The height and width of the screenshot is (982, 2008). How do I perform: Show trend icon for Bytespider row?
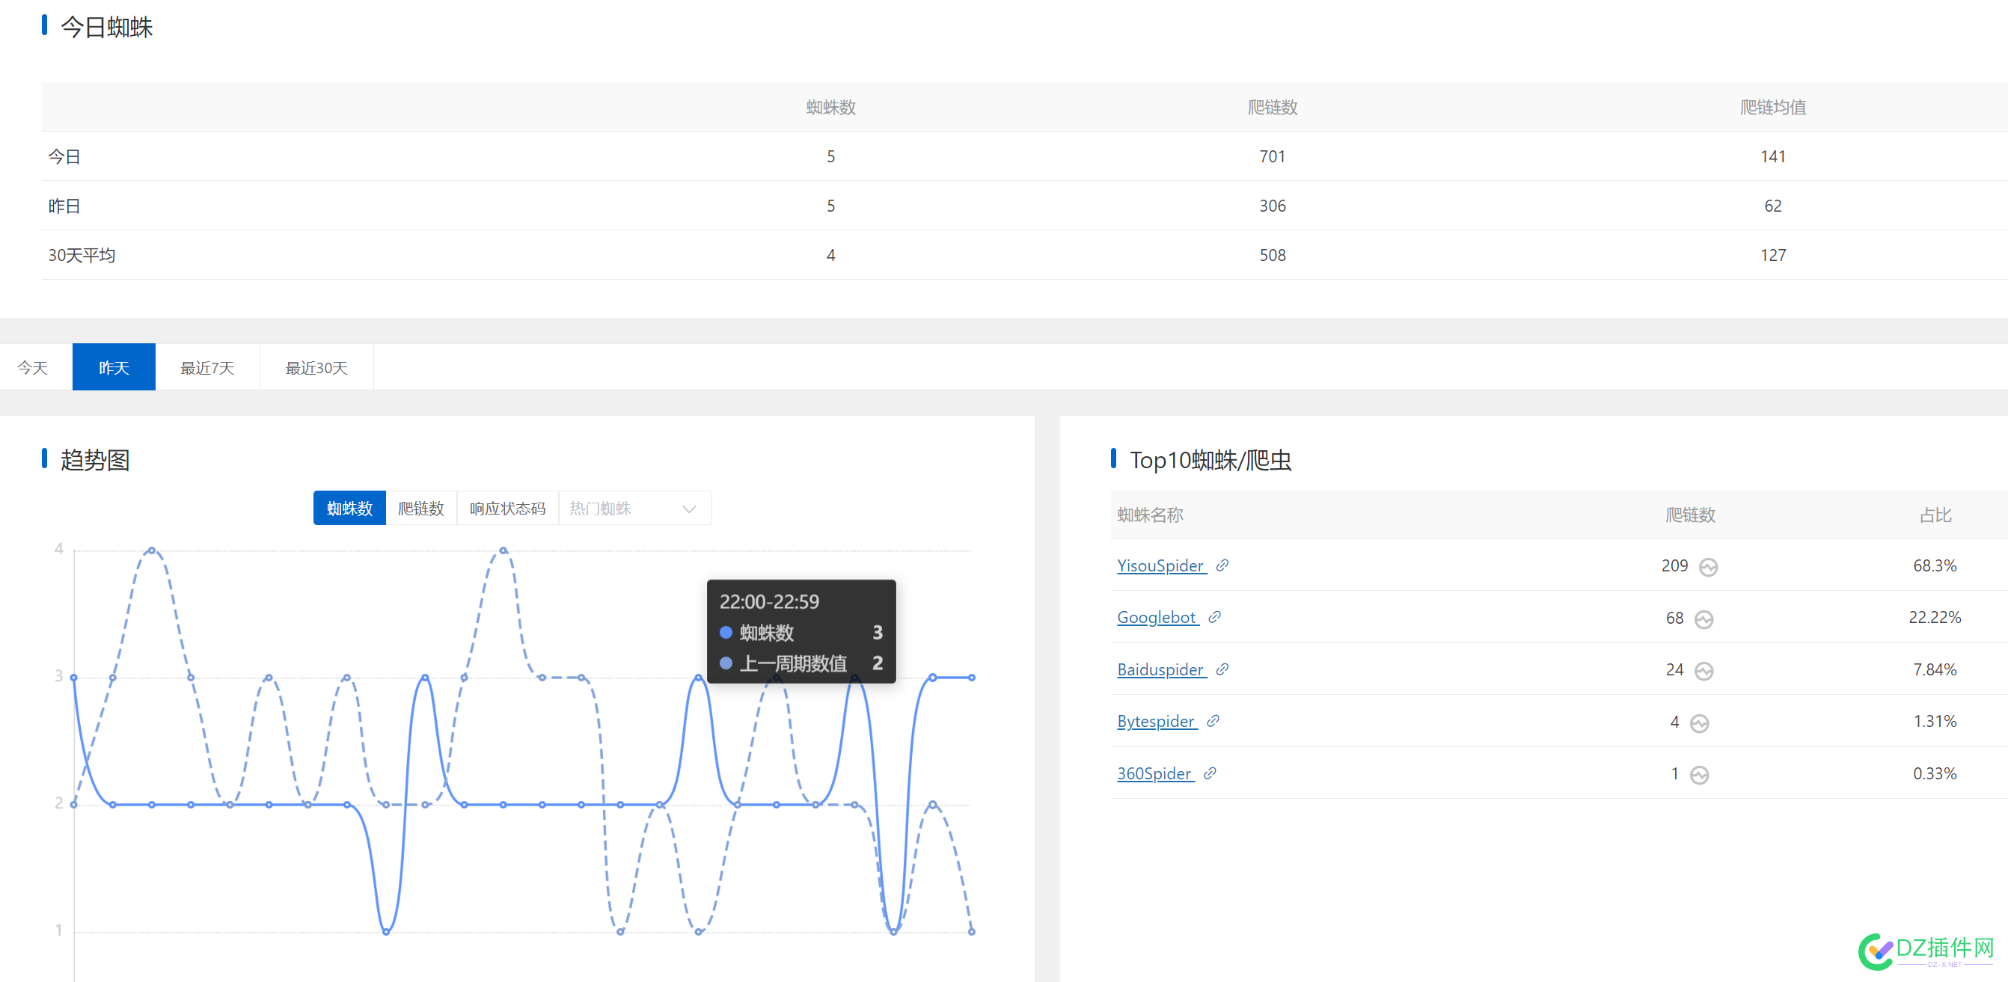click(x=1699, y=722)
